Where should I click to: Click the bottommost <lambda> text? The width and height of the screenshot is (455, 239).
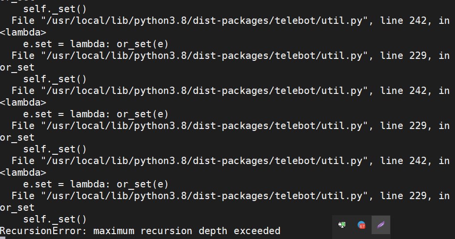23,172
